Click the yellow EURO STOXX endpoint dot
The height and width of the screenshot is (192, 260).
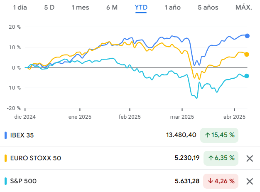point(247,54)
